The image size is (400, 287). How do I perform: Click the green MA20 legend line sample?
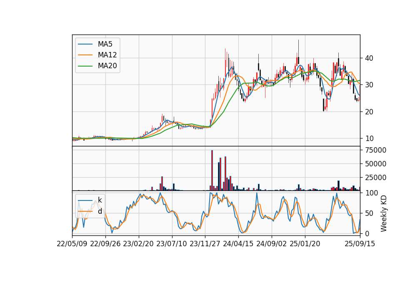(85, 66)
